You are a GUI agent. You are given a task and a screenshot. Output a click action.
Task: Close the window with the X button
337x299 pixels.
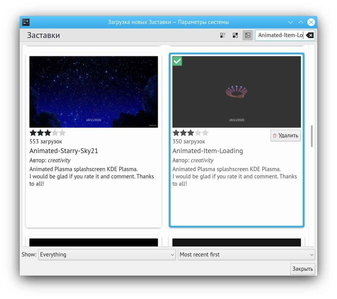(x=311, y=22)
